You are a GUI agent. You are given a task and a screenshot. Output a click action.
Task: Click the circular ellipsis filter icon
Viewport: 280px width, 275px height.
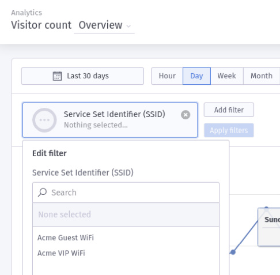[44, 120]
